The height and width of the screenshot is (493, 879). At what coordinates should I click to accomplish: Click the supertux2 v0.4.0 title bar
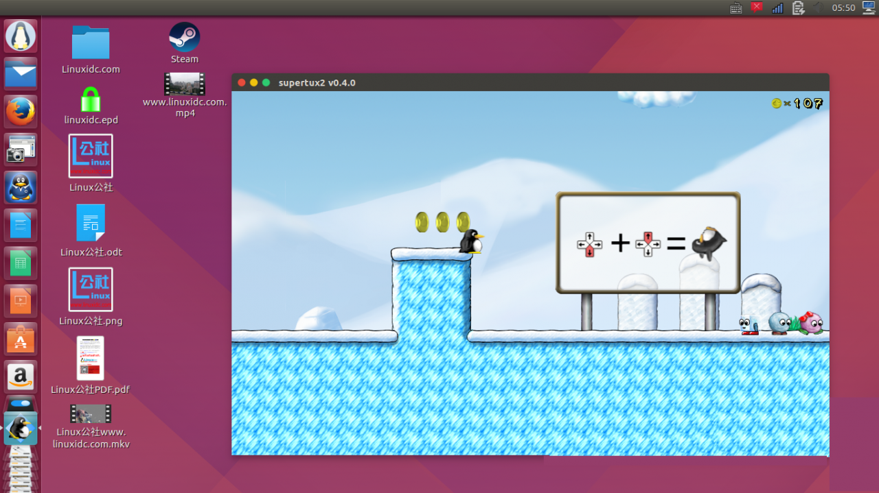(x=530, y=82)
